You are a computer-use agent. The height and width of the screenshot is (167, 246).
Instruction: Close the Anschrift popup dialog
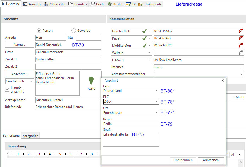pyautogui.click(x=222, y=80)
